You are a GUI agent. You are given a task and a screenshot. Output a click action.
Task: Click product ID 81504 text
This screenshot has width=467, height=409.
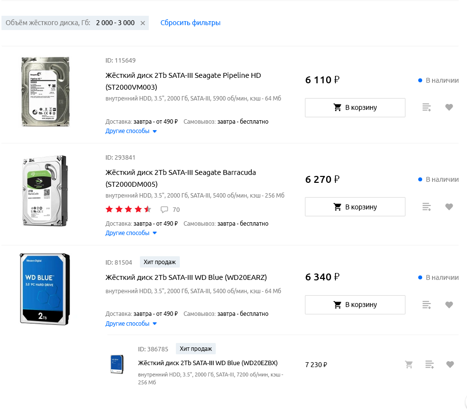[x=119, y=263]
